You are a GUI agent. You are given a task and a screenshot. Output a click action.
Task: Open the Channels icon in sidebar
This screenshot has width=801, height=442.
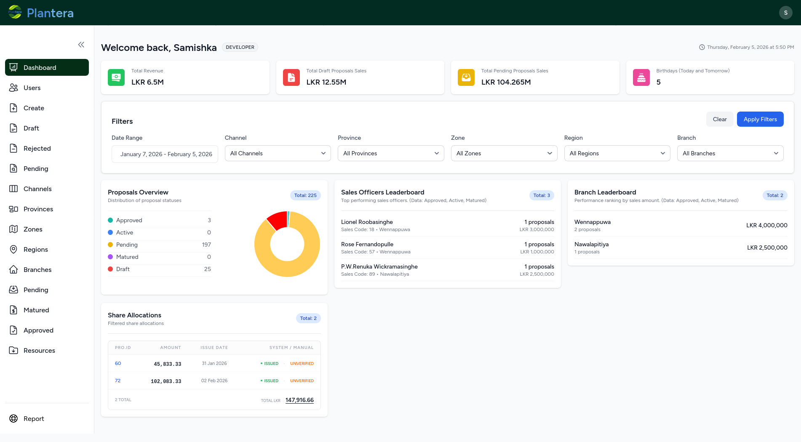pos(13,189)
